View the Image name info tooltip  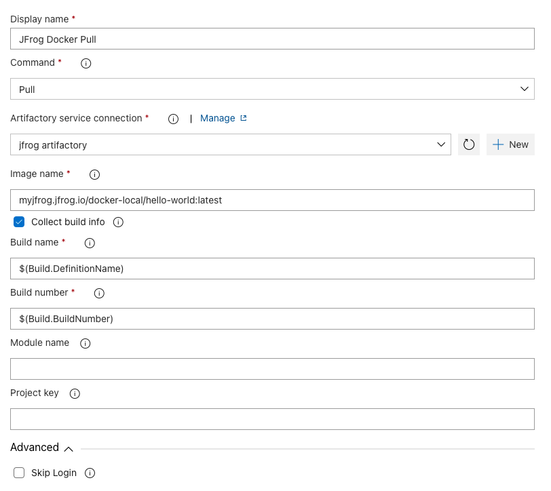pyautogui.click(x=94, y=174)
